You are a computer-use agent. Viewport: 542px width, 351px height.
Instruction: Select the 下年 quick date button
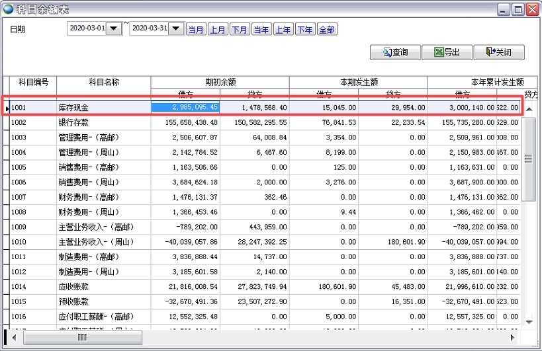click(x=305, y=30)
